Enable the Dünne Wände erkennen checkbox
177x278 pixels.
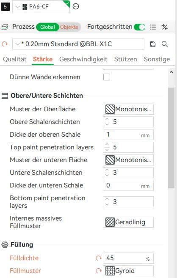[107, 77]
